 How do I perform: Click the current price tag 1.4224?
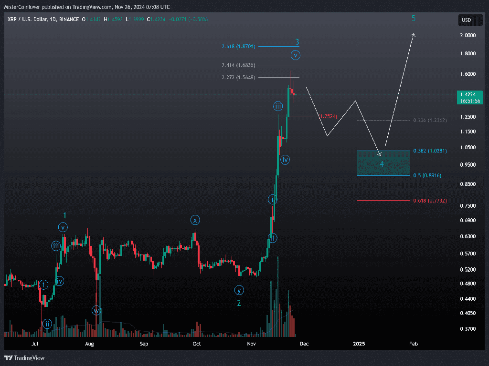471,94
